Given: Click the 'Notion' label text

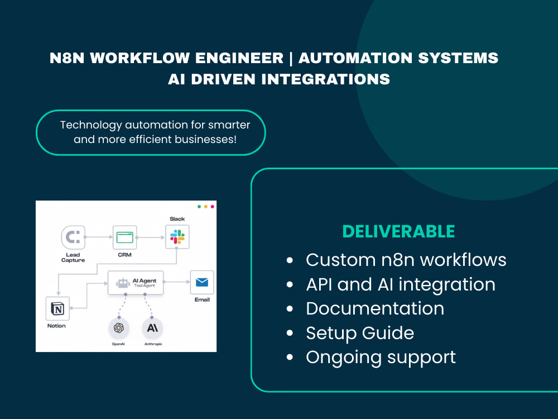Looking at the screenshot, I should pyautogui.click(x=56, y=326).
